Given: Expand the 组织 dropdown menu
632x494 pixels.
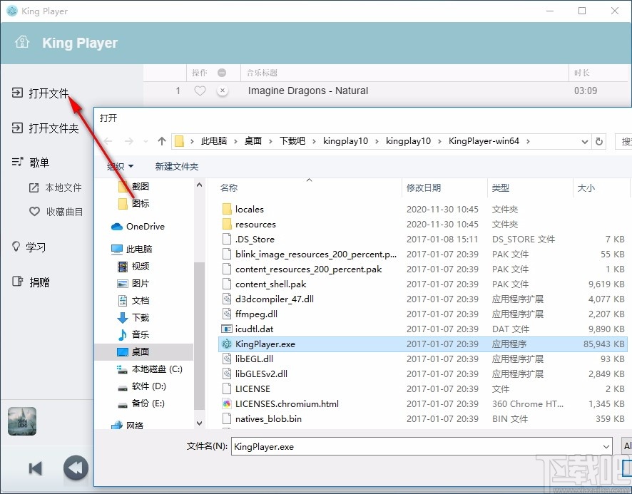Looking at the screenshot, I should pyautogui.click(x=121, y=166).
